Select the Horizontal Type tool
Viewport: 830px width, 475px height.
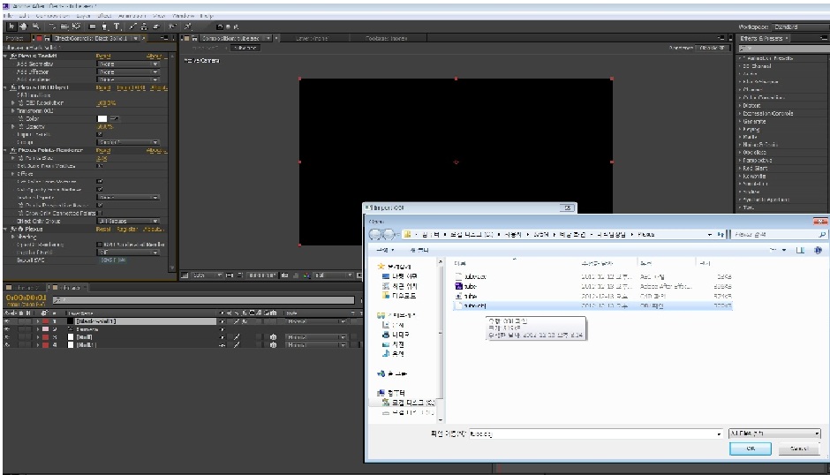tap(117, 26)
